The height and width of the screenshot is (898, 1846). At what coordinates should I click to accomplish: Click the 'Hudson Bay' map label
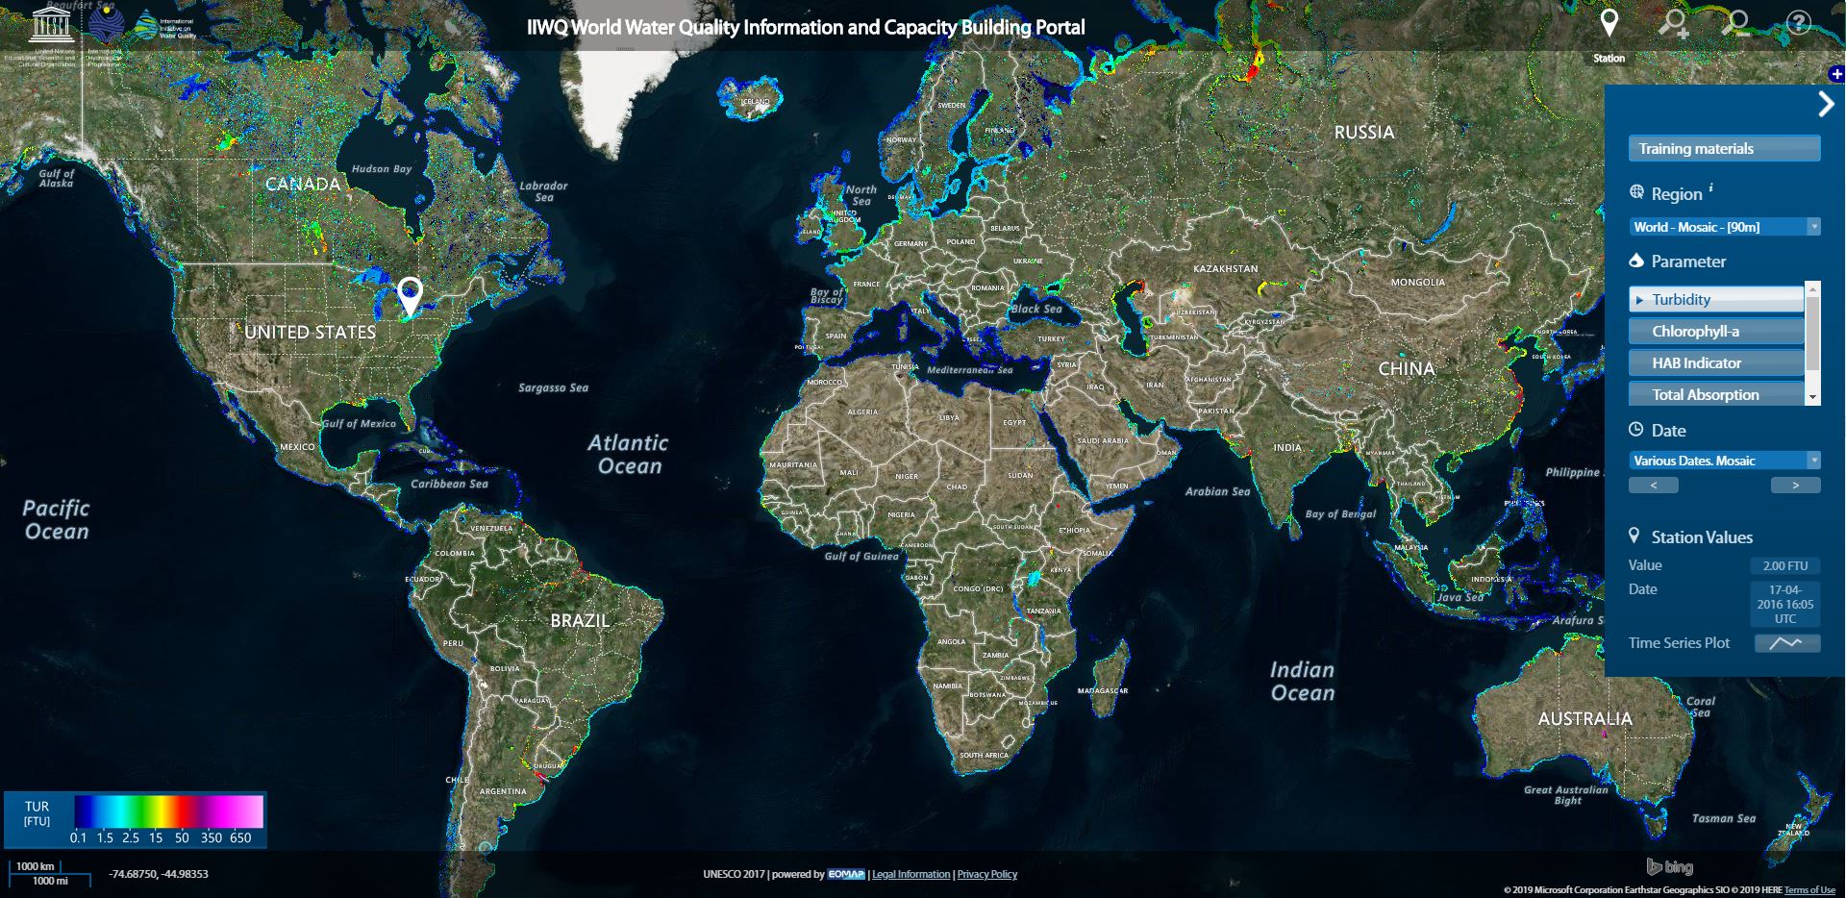pyautogui.click(x=382, y=168)
